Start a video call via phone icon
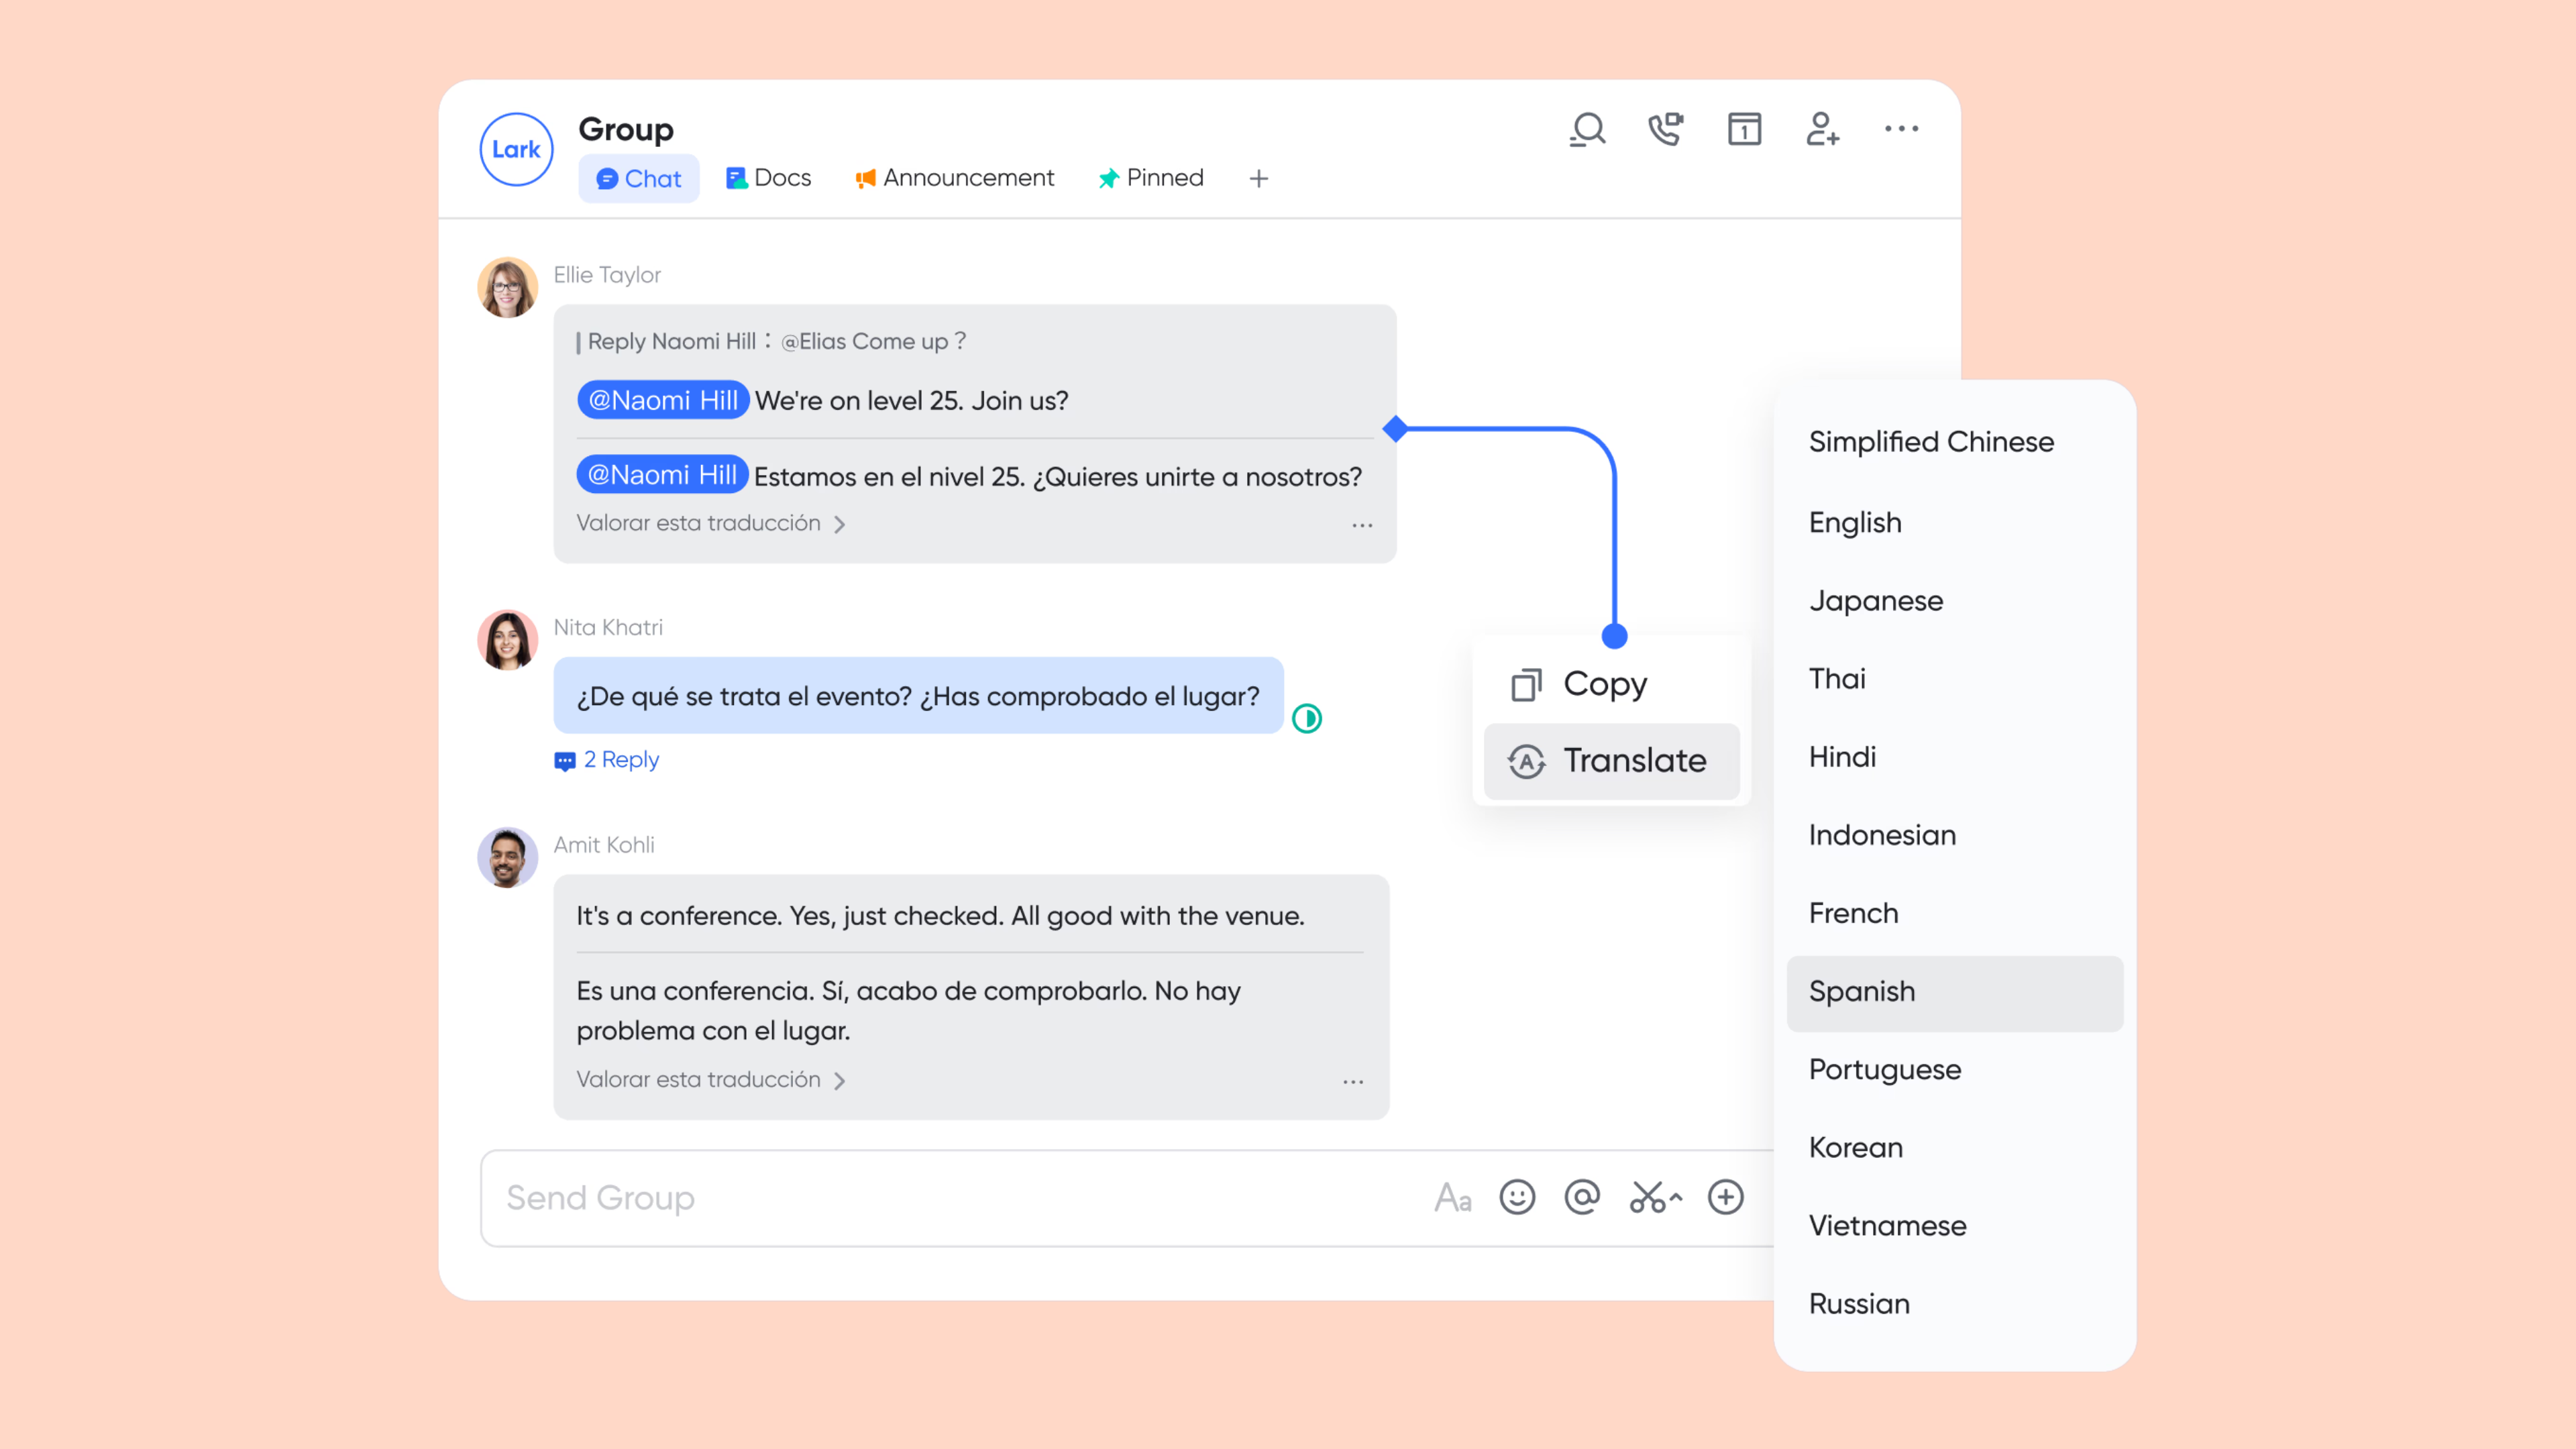Screen dimensions: 2576x1449 coord(1665,129)
